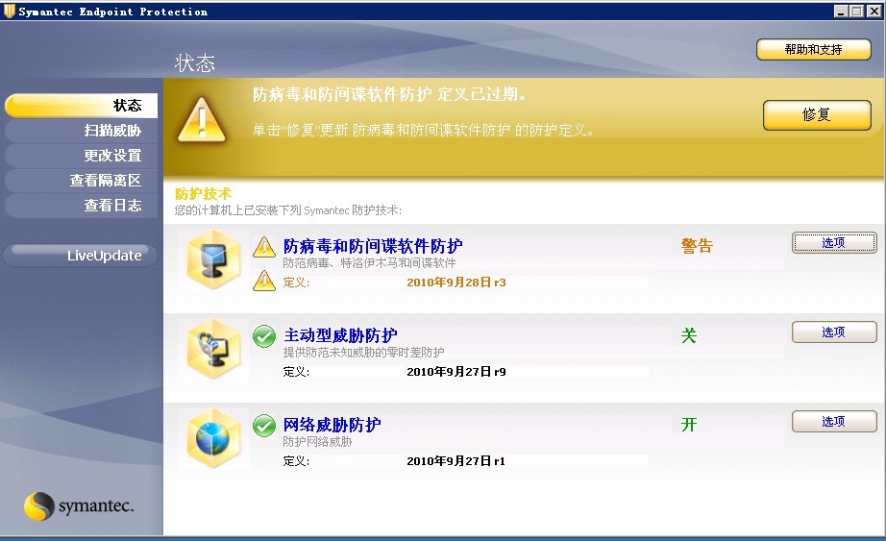The image size is (886, 541).
Task: Open 选项 for 网络威胁防护
Action: click(834, 421)
